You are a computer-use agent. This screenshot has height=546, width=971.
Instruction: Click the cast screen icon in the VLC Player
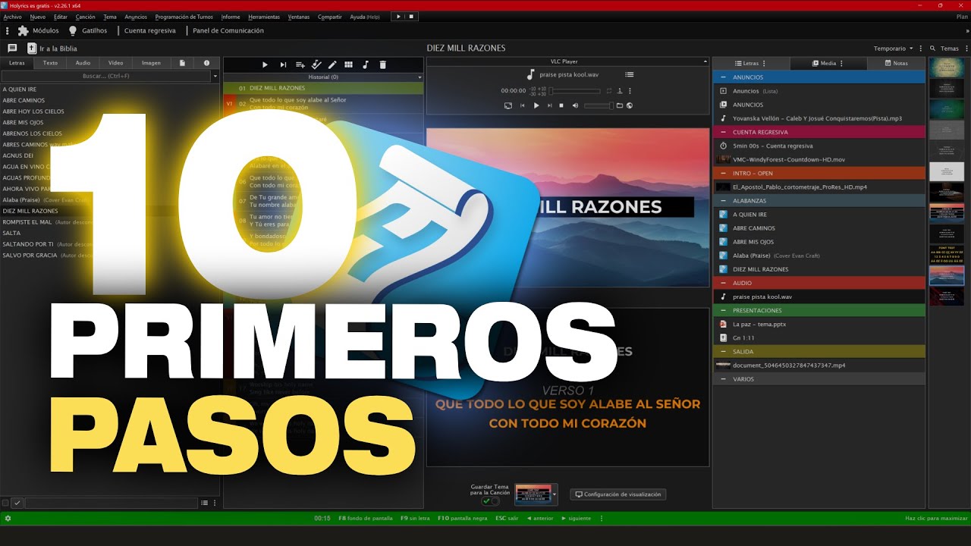507,105
